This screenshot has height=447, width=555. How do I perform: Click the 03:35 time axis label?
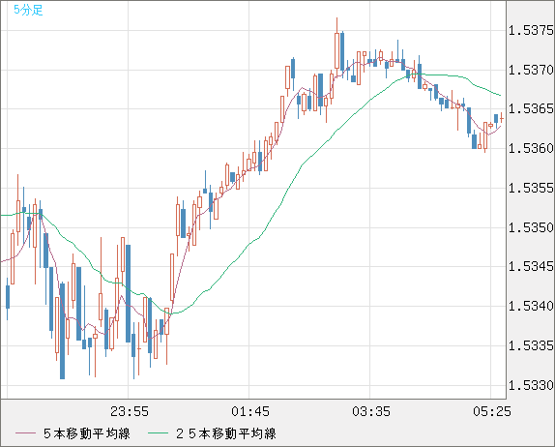click(x=371, y=411)
